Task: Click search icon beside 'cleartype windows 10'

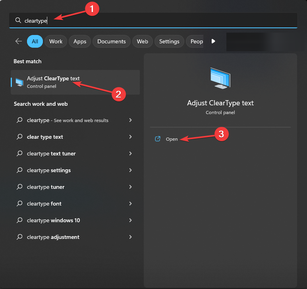Action: coord(19,220)
